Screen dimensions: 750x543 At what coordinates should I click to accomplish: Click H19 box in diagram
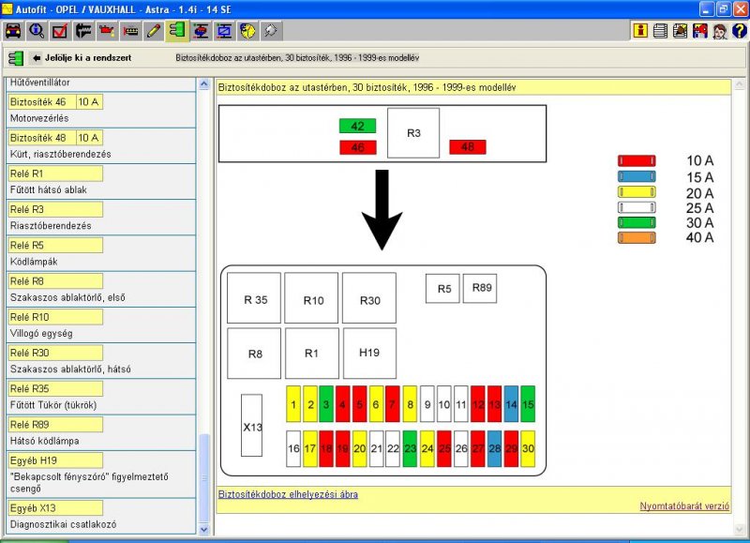pyautogui.click(x=369, y=353)
